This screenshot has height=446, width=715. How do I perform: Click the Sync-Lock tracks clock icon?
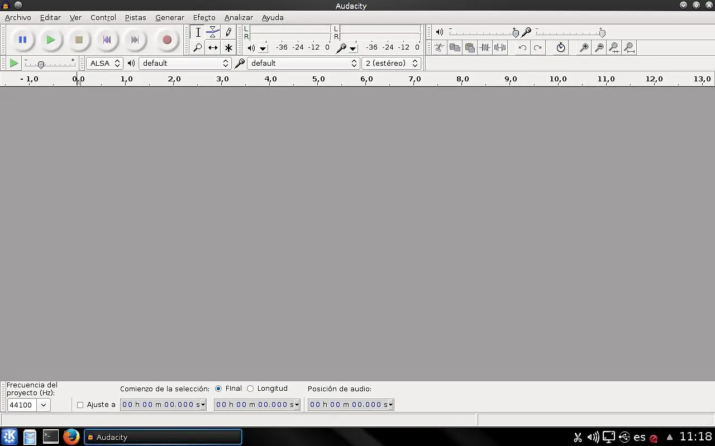(x=561, y=48)
